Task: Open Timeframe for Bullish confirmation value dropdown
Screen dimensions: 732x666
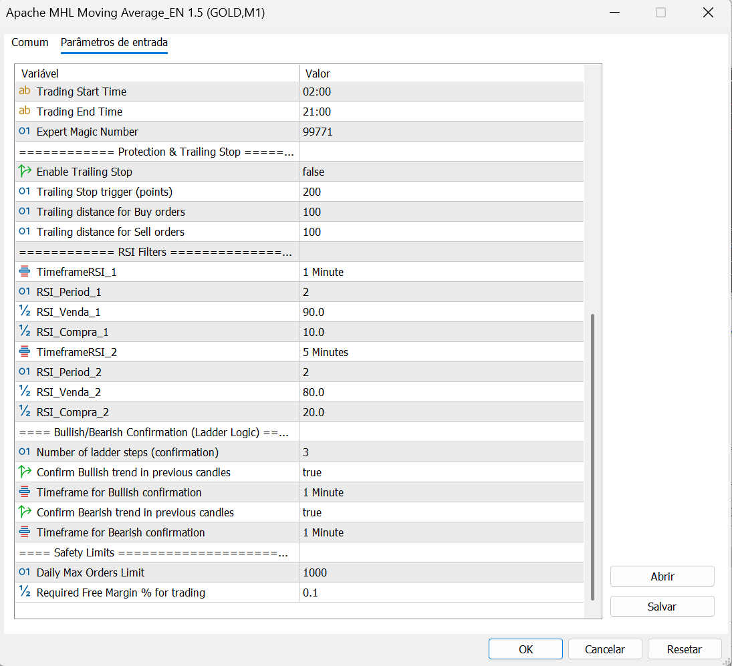Action: pos(441,492)
